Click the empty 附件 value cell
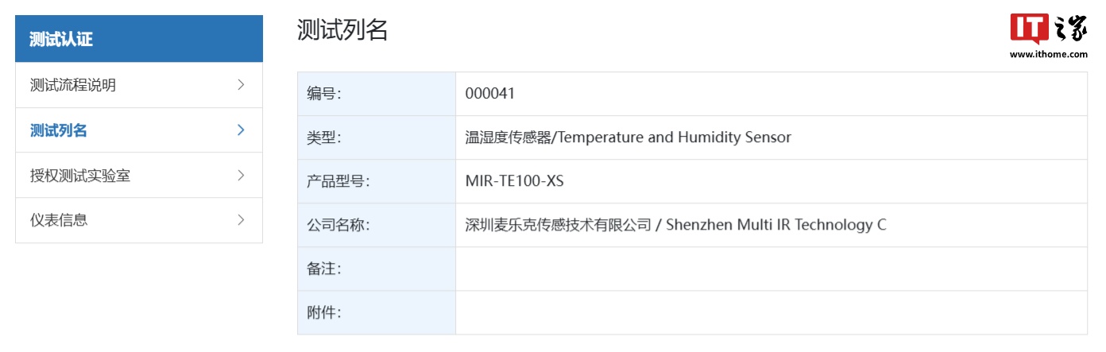Screen dimensions: 1106x352 tap(771, 312)
